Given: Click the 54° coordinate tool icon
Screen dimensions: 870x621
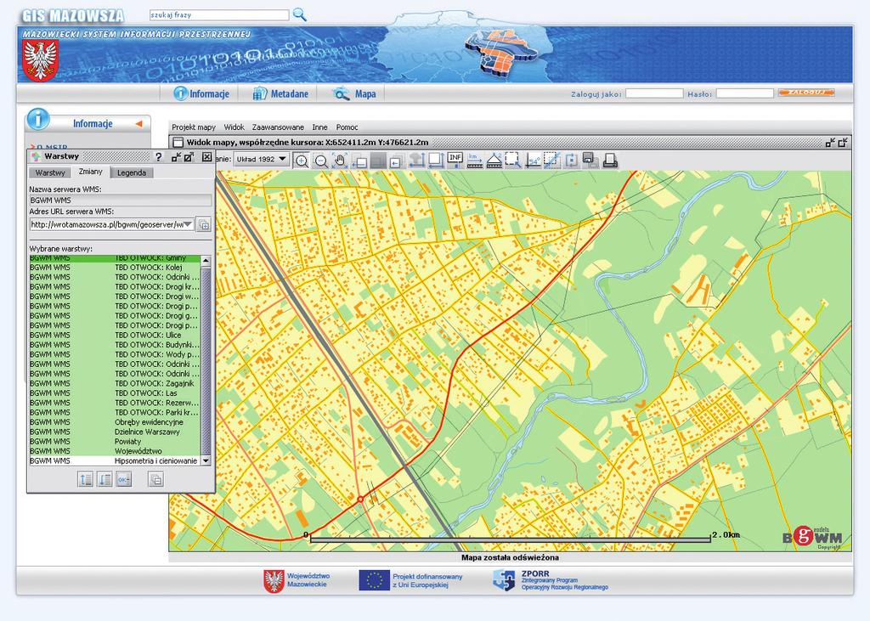Looking at the screenshot, I should point(534,161).
